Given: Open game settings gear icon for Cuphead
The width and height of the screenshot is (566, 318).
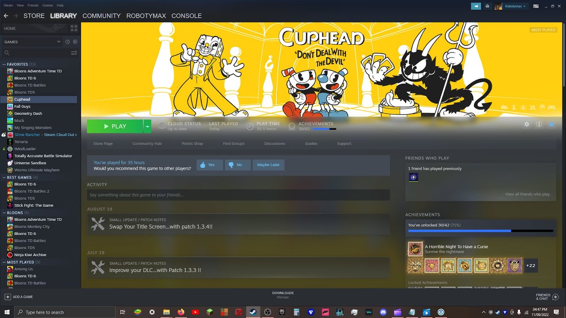Looking at the screenshot, I should (527, 125).
